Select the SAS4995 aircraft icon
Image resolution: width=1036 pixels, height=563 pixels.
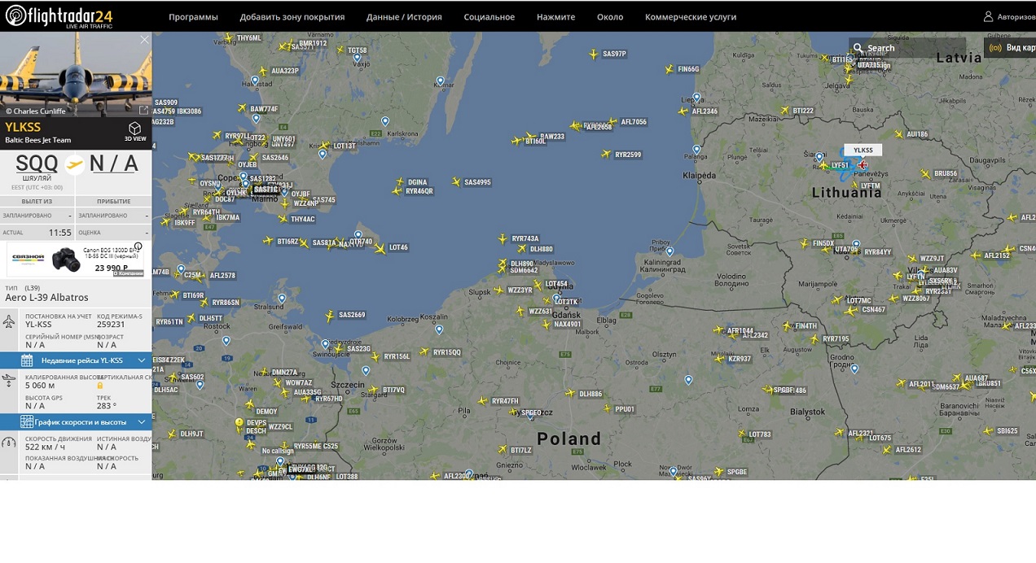click(x=455, y=182)
